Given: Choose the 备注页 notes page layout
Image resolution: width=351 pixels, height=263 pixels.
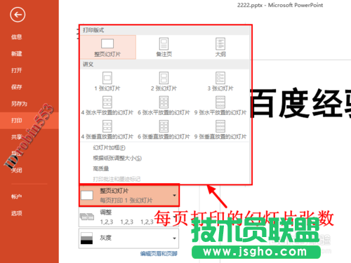Looking at the screenshot, I should pyautogui.click(x=164, y=47).
